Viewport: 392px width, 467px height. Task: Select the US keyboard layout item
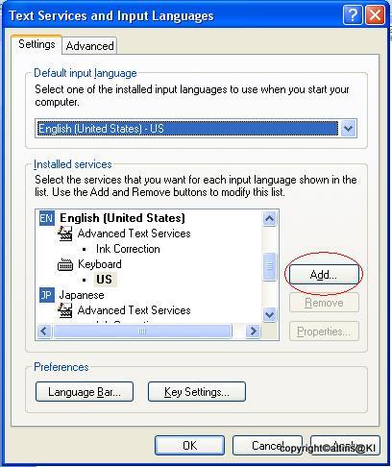[x=105, y=280]
